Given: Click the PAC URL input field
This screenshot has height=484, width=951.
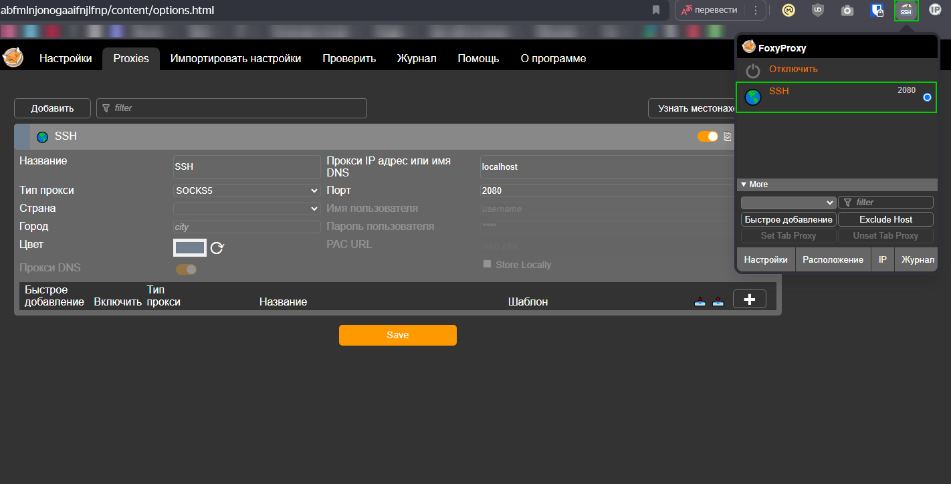Looking at the screenshot, I should [607, 247].
